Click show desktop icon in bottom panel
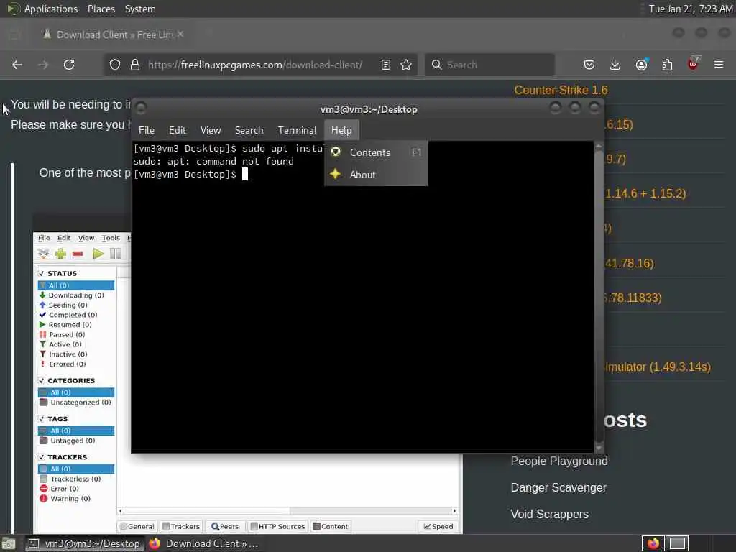Screen dimensions: 736x552 point(9,544)
